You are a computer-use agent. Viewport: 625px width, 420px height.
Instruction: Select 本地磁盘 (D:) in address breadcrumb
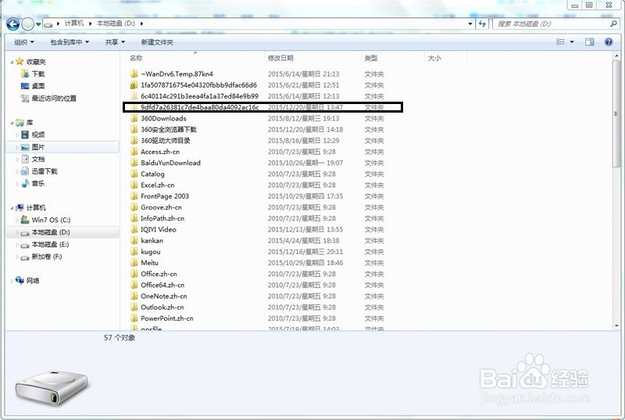[116, 23]
